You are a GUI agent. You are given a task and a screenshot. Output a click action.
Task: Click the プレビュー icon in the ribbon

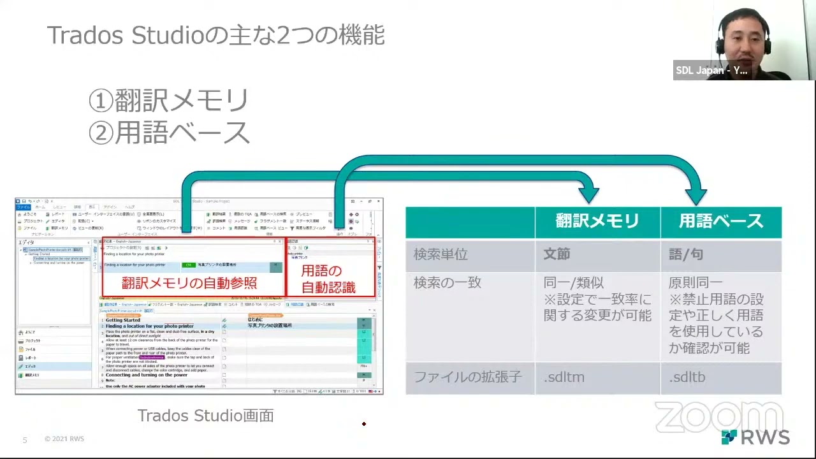(x=292, y=214)
